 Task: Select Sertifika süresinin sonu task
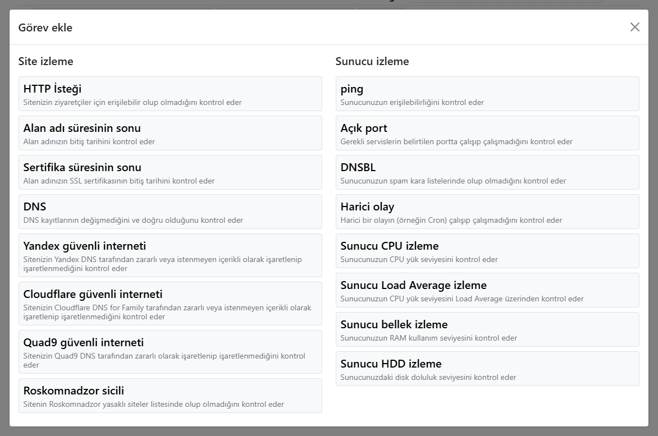(170, 172)
